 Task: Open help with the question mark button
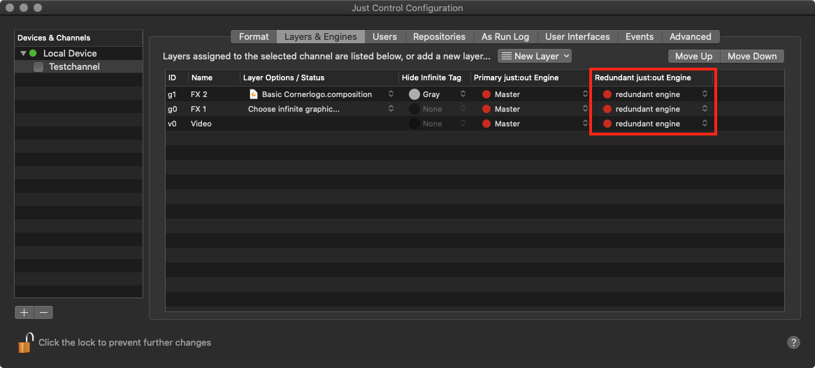point(793,342)
